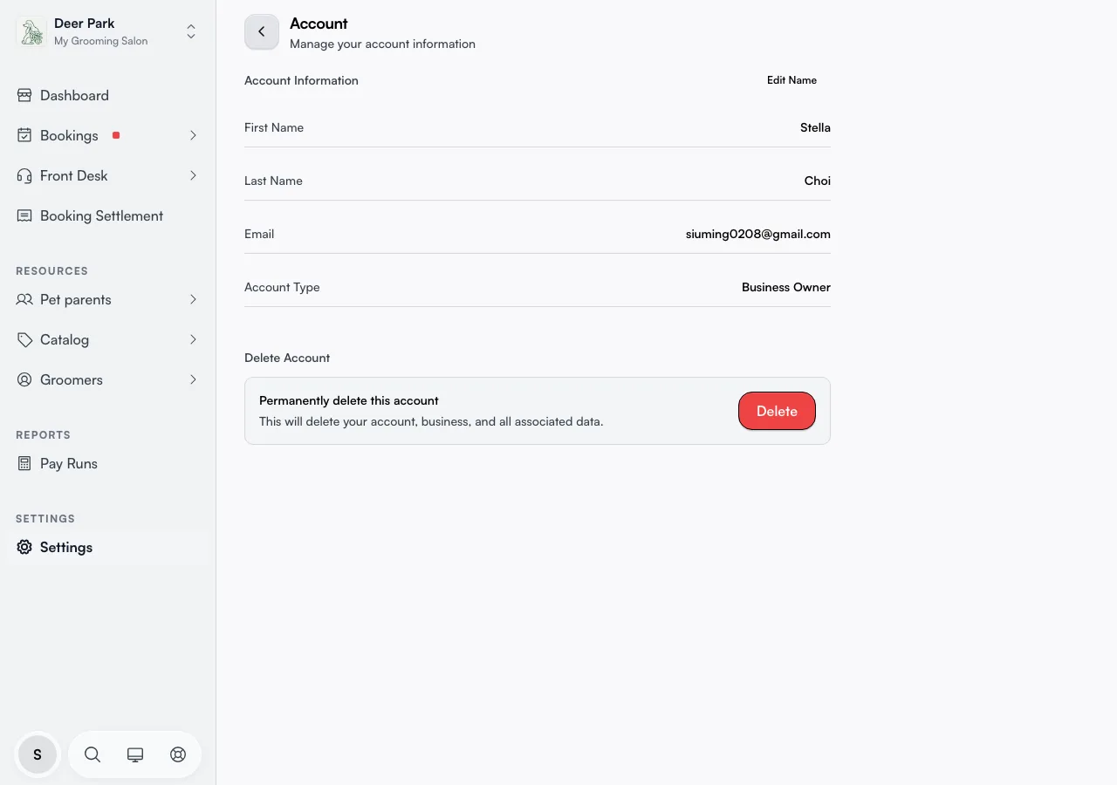Viewport: 1117px width, 785px height.
Task: Expand the Groomers submenu chevron
Action: tap(193, 379)
